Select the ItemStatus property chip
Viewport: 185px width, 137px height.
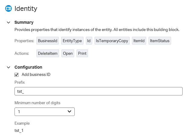point(160,41)
